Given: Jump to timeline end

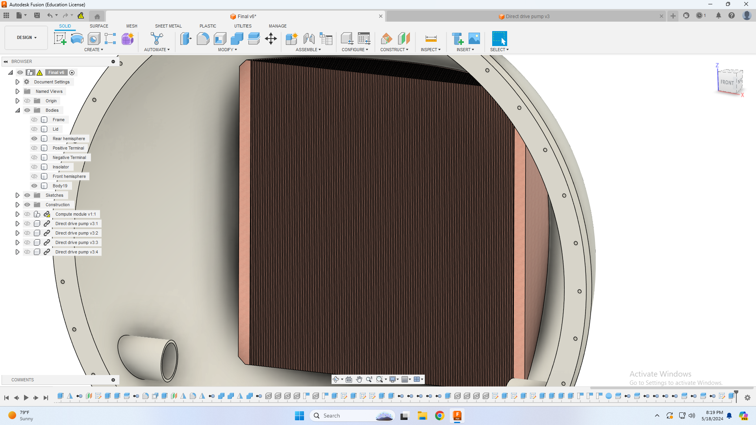Looking at the screenshot, I should [x=46, y=398].
